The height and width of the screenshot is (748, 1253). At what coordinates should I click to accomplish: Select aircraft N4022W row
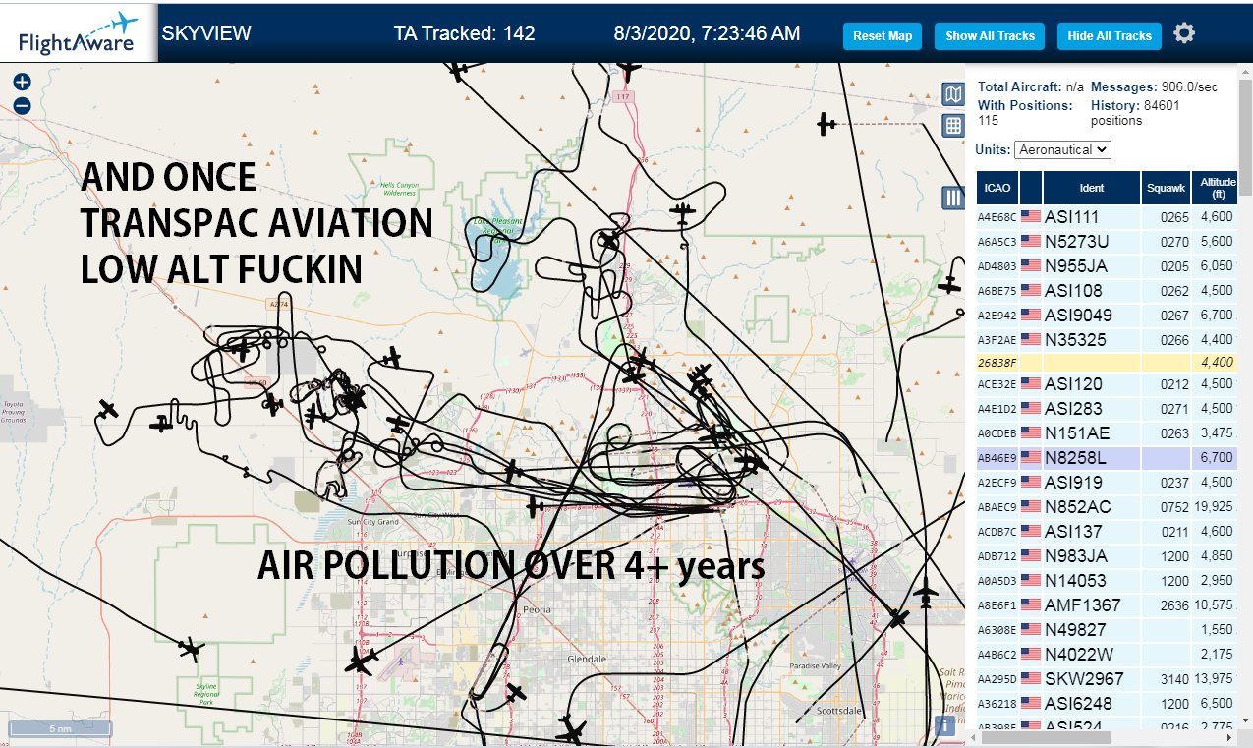pos(1107,655)
